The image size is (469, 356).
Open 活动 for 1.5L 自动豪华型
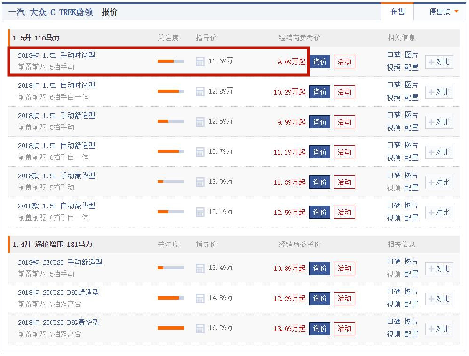click(x=344, y=212)
